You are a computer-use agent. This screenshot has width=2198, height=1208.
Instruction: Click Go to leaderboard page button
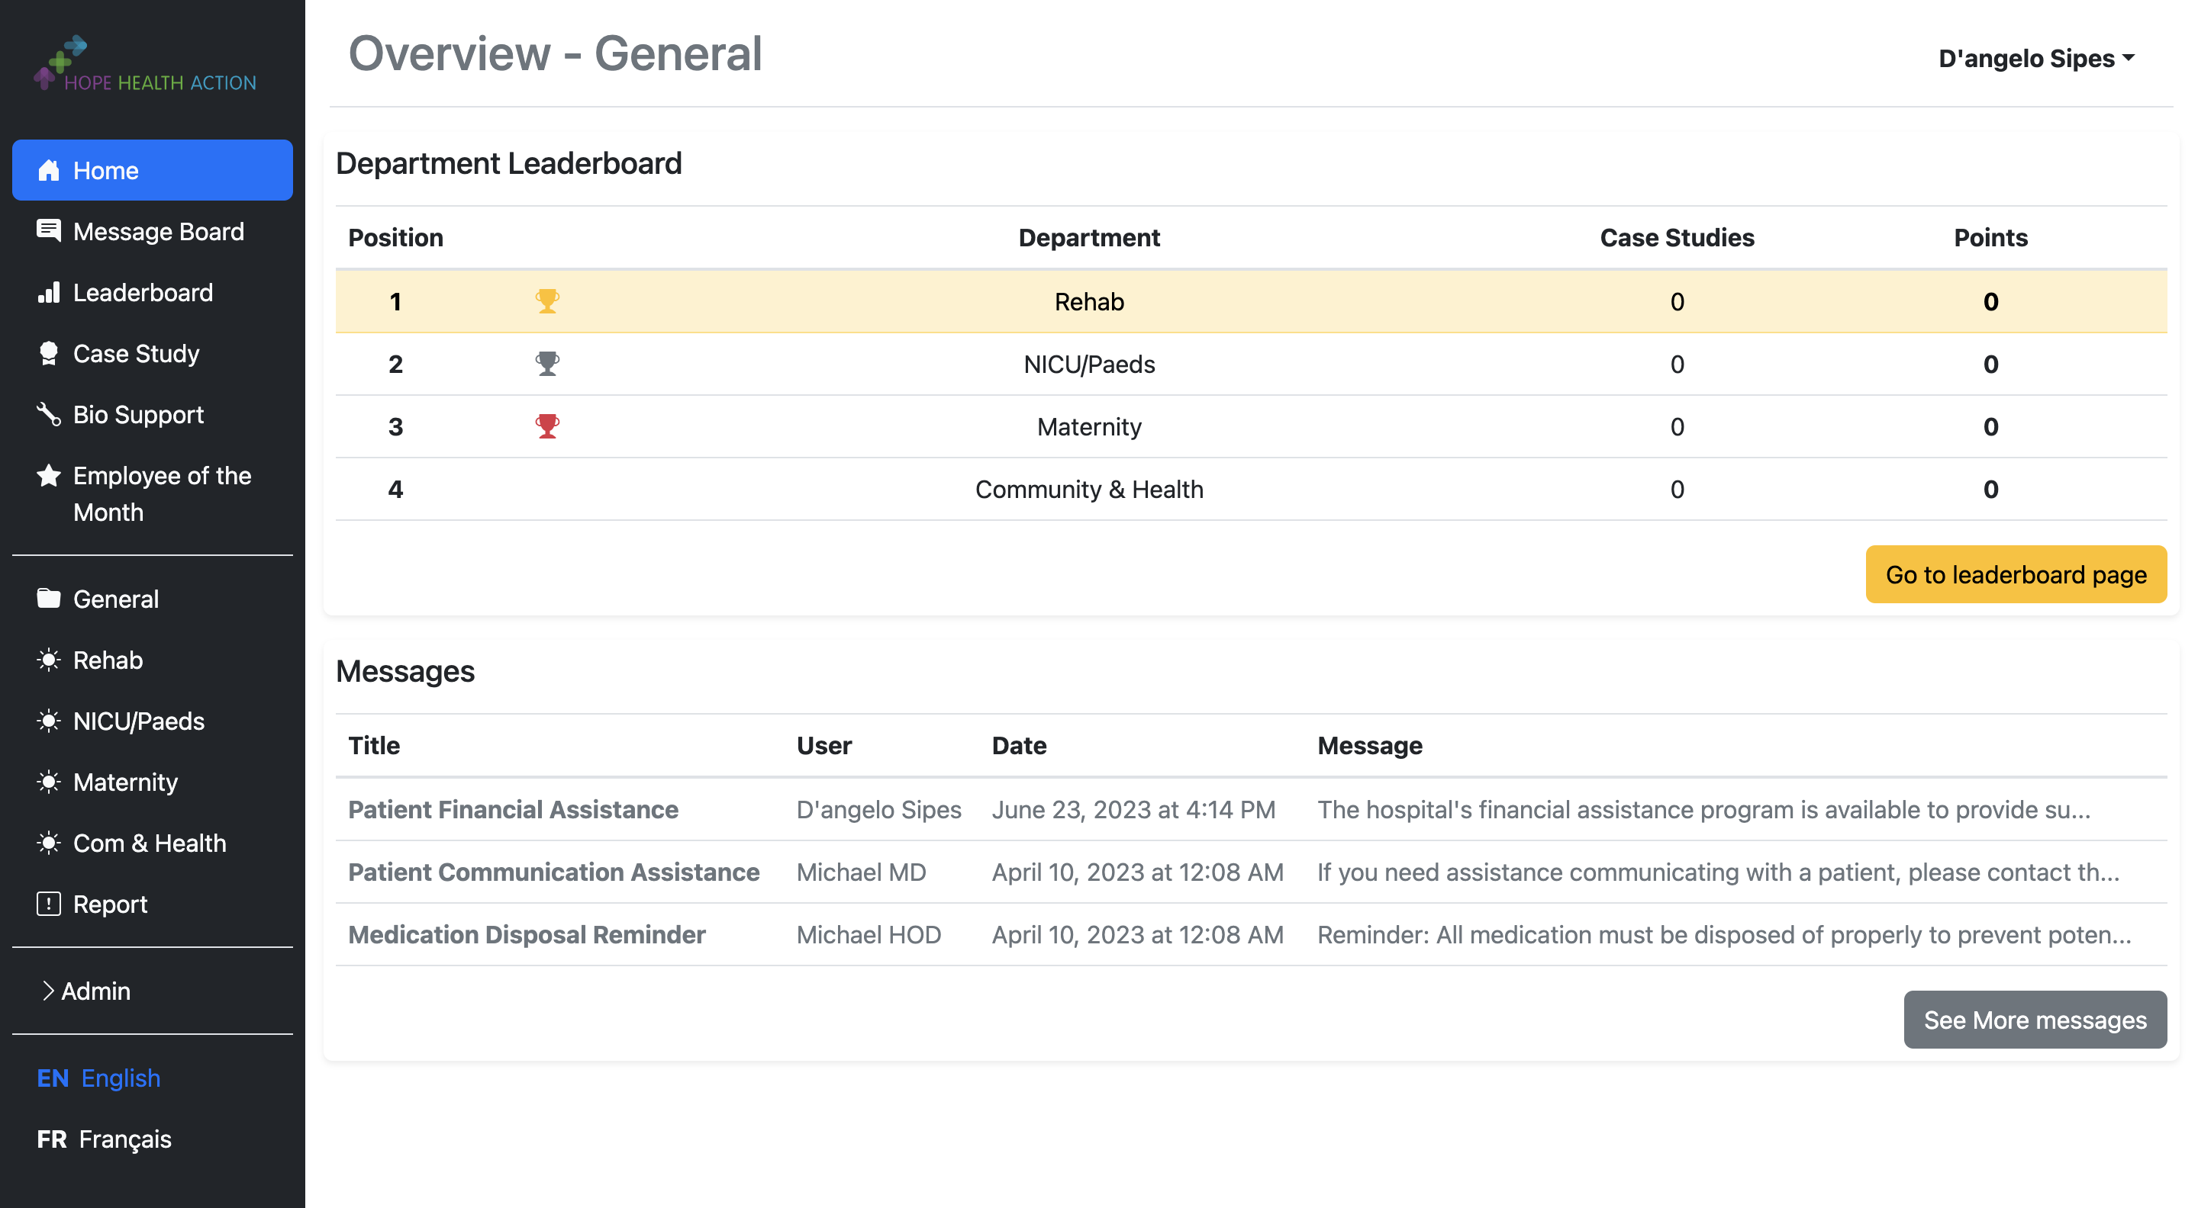tap(2016, 574)
